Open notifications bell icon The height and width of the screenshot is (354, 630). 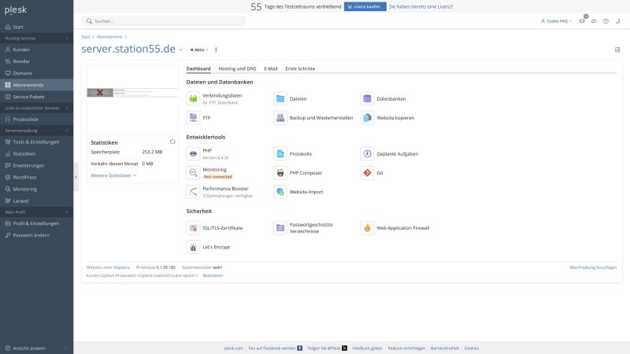point(582,21)
